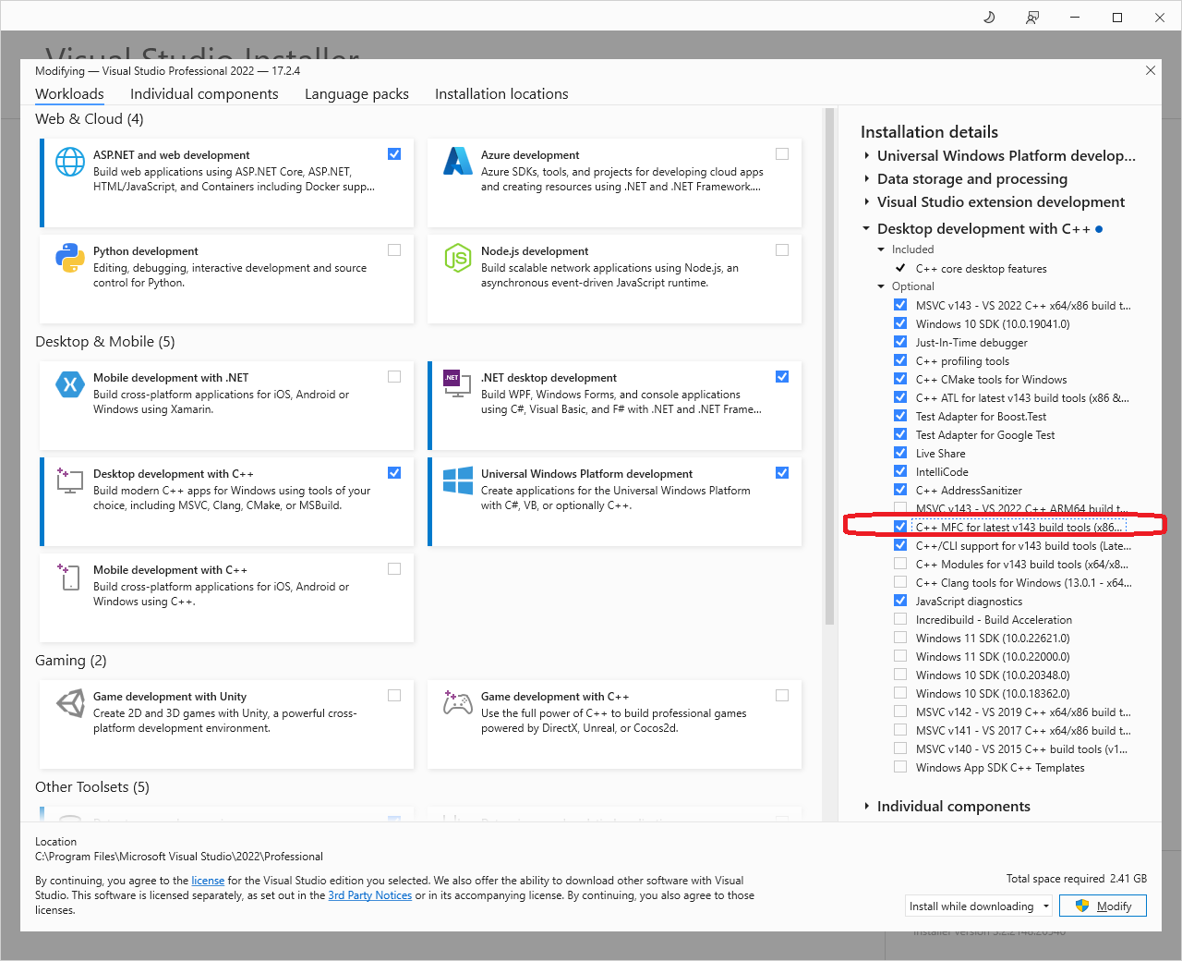Switch to the Individual components tab
Image resolution: width=1182 pixels, height=961 pixels.
pyautogui.click(x=204, y=94)
